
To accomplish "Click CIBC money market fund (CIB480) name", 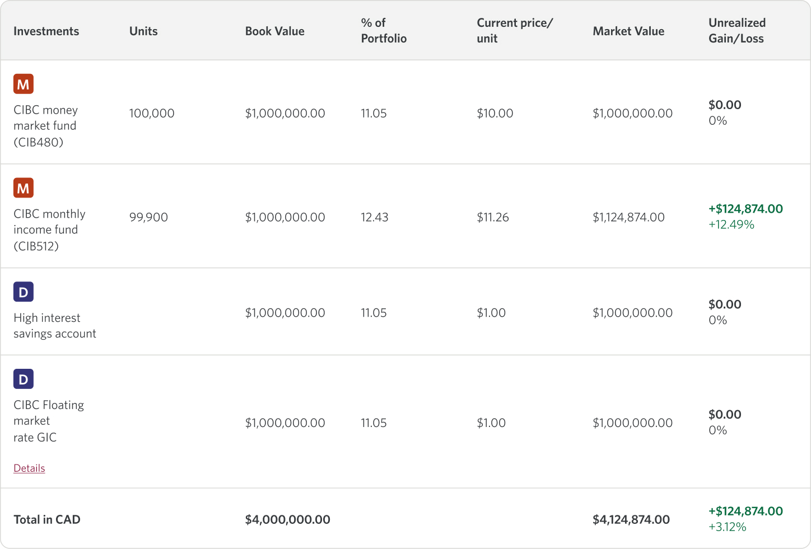I will pos(45,126).
